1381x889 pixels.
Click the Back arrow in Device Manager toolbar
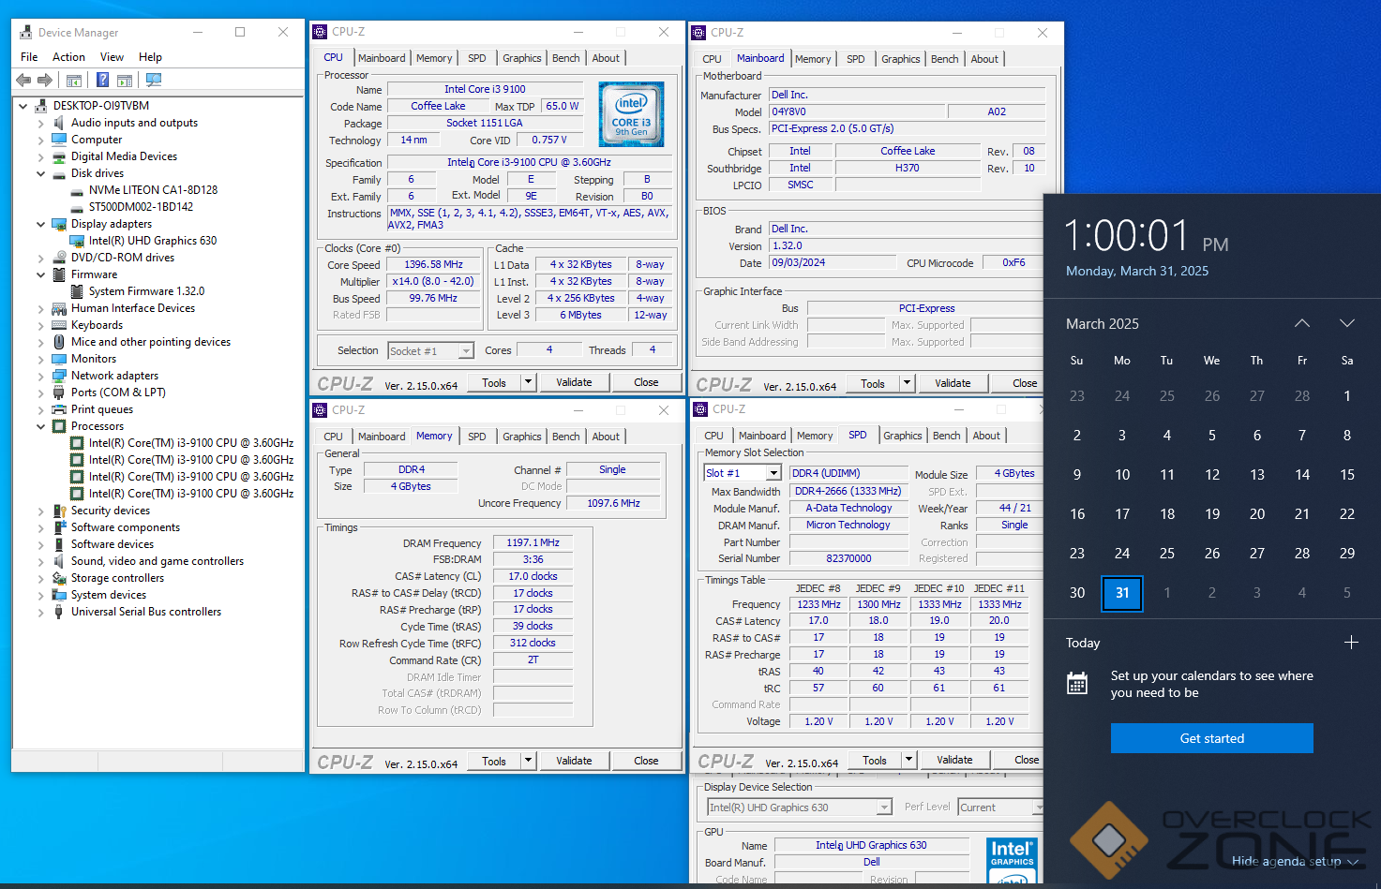[23, 81]
